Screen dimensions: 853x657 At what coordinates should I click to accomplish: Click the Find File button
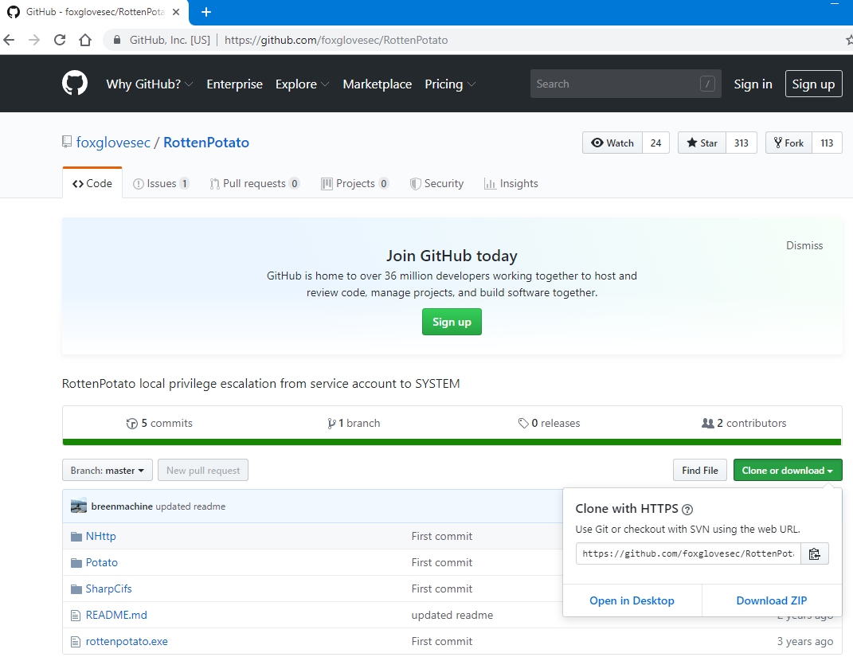pyautogui.click(x=699, y=470)
